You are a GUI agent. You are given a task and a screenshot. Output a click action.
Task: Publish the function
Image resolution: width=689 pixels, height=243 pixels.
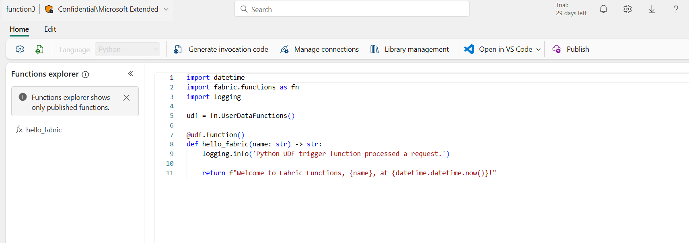(578, 49)
